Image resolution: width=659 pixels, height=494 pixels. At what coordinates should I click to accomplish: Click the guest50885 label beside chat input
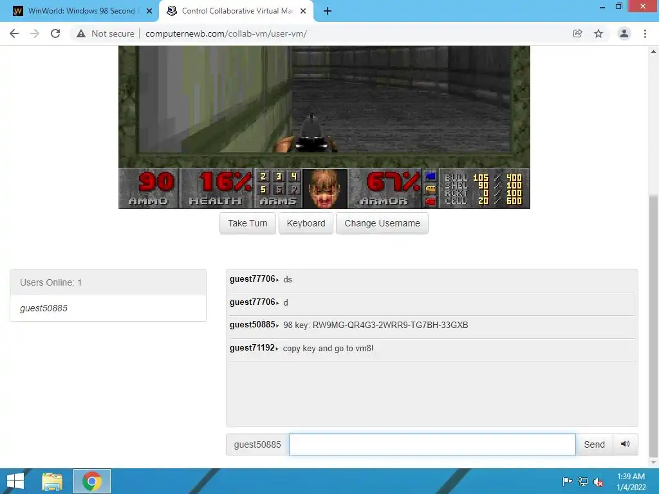(257, 444)
